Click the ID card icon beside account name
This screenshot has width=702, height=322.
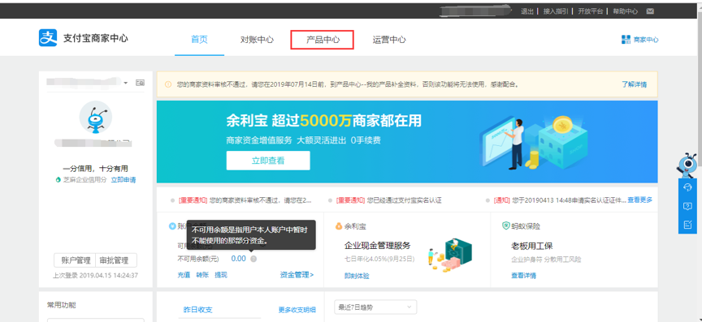pyautogui.click(x=140, y=83)
